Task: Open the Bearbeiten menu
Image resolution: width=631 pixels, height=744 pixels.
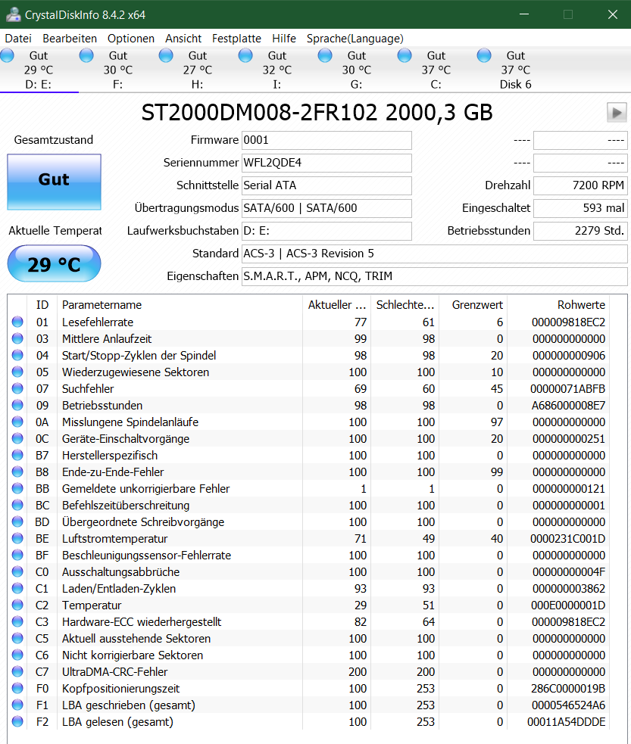Action: pyautogui.click(x=70, y=39)
